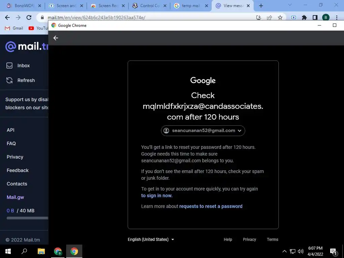Share this page via toolbar icon

(269, 17)
